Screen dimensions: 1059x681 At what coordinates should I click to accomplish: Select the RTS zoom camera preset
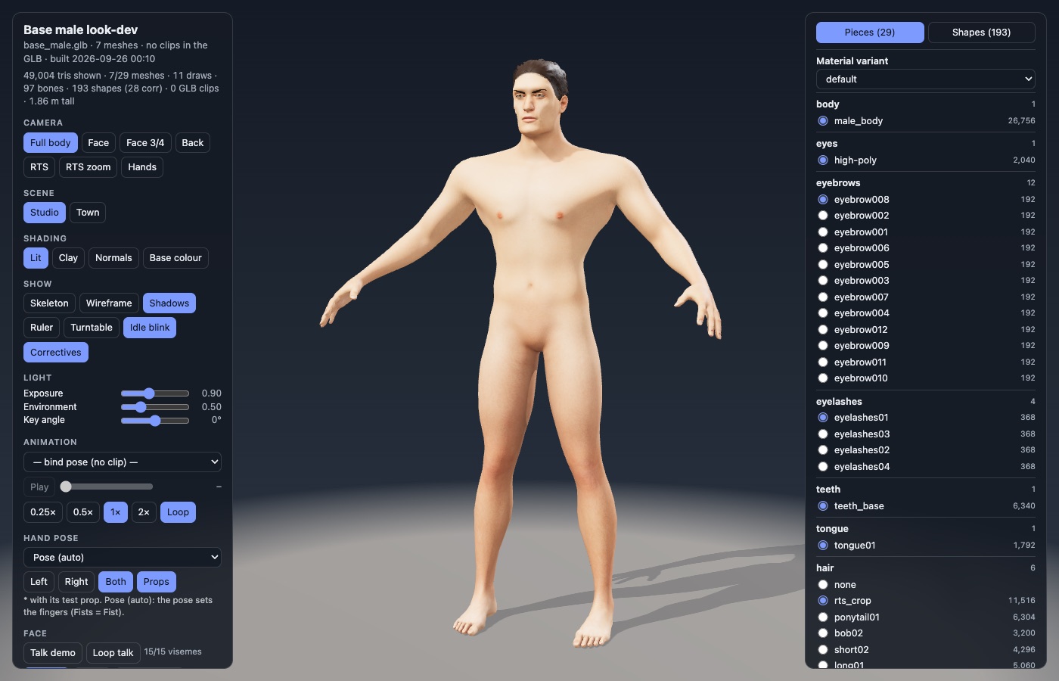tap(88, 167)
